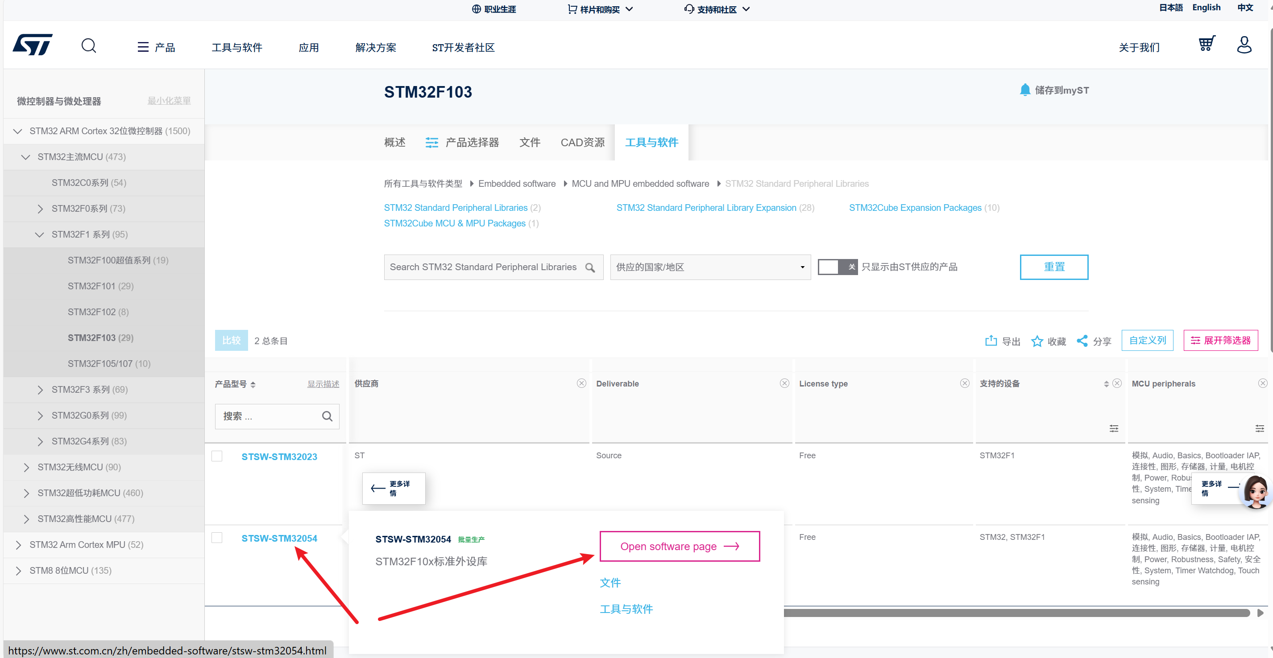1273x658 pixels.
Task: Click 最小化菜單 link in sidebar
Action: pos(169,101)
